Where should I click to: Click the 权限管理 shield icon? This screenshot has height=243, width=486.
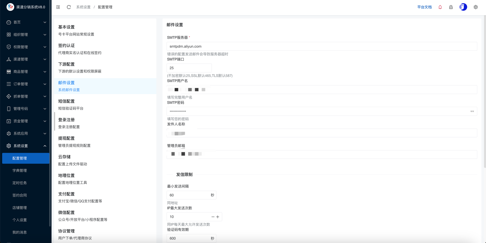click(8, 47)
